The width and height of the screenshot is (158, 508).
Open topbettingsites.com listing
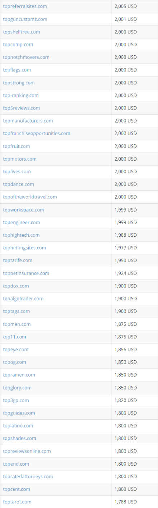tap(24, 248)
